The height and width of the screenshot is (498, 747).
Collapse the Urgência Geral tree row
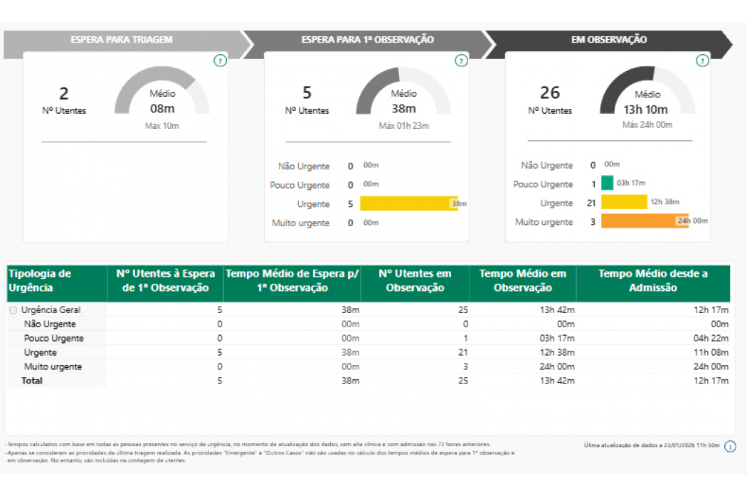[14, 310]
